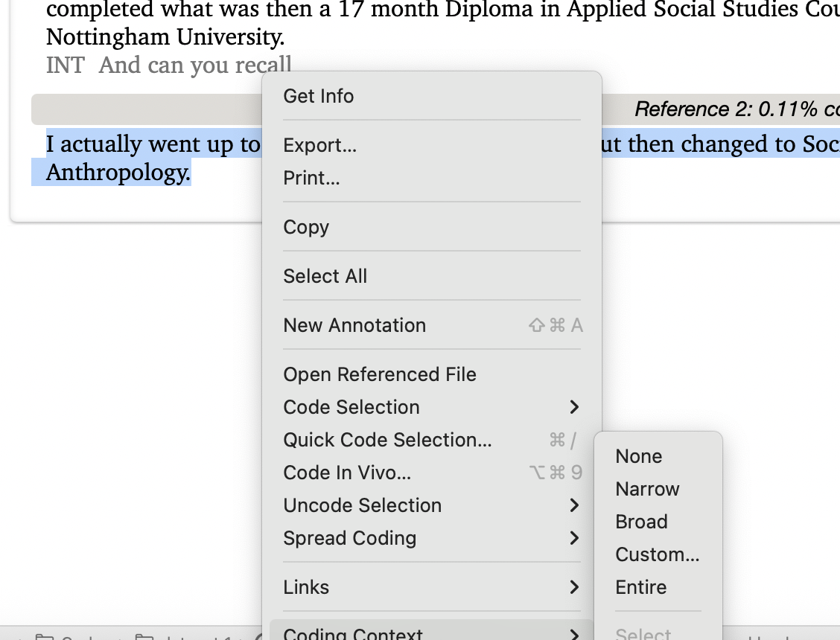Choose Code In Vivo... option
840x640 pixels.
[x=347, y=473]
